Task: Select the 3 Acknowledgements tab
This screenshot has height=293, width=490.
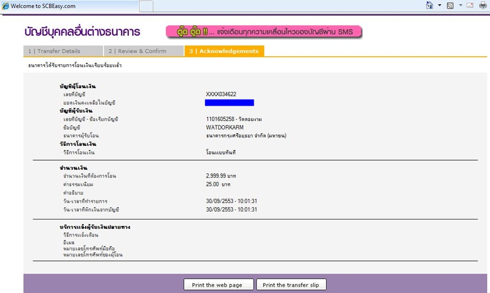Action: [x=224, y=51]
